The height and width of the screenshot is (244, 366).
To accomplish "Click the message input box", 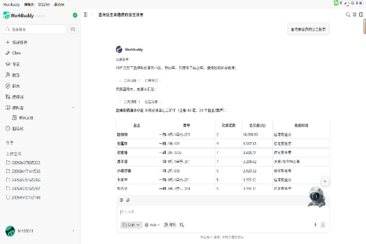I will pyautogui.click(x=223, y=212).
